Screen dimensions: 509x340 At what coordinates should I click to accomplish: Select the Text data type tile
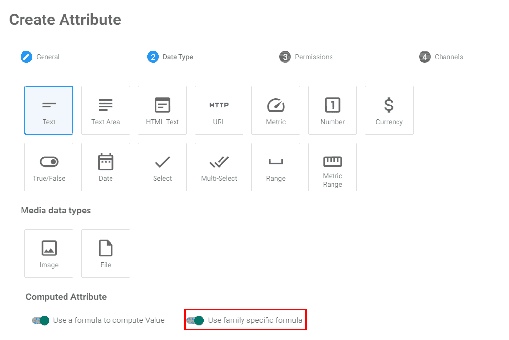point(49,110)
